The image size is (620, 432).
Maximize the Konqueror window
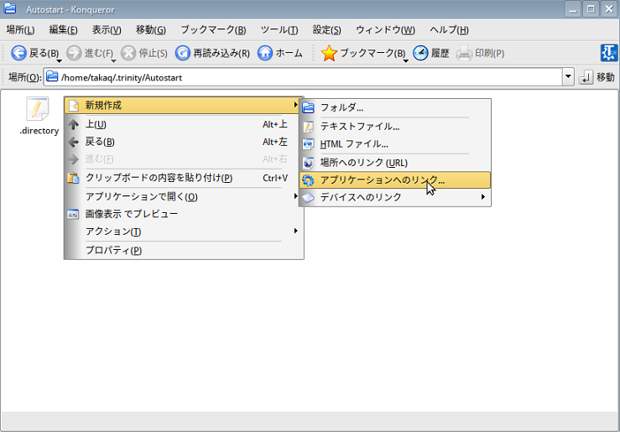(x=591, y=8)
